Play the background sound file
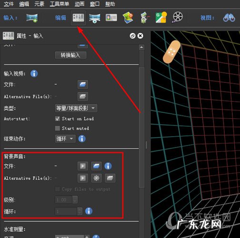Viewport: 240px width, 238px height. pos(83,166)
